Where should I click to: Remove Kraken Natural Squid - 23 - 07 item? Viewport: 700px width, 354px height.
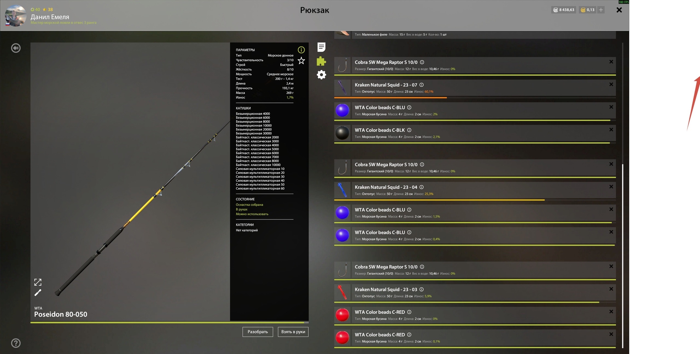pyautogui.click(x=611, y=85)
